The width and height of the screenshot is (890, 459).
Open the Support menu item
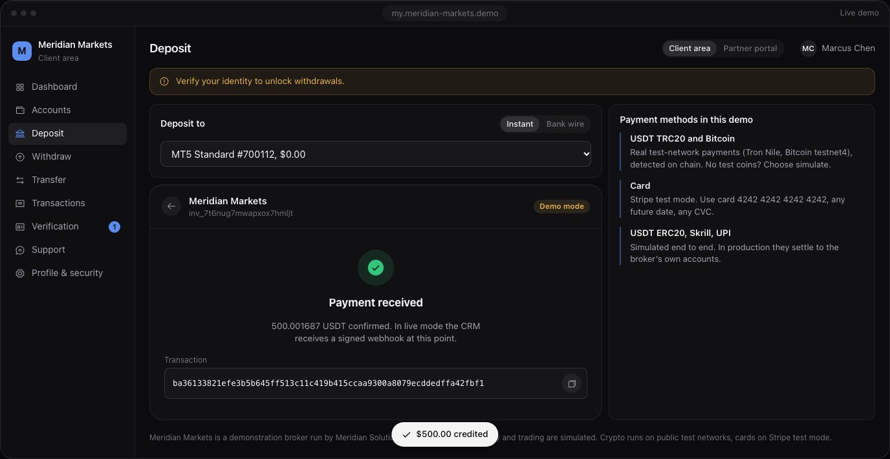(67, 250)
